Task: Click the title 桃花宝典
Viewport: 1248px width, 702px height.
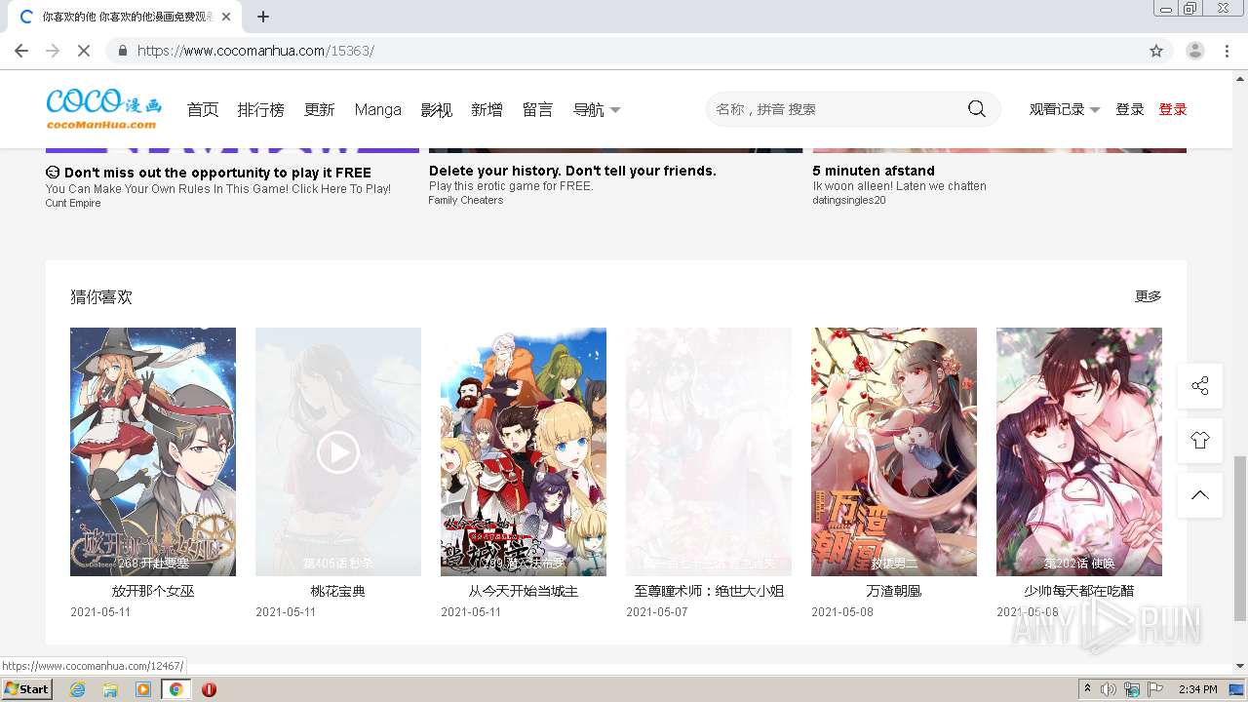Action: pyautogui.click(x=338, y=591)
